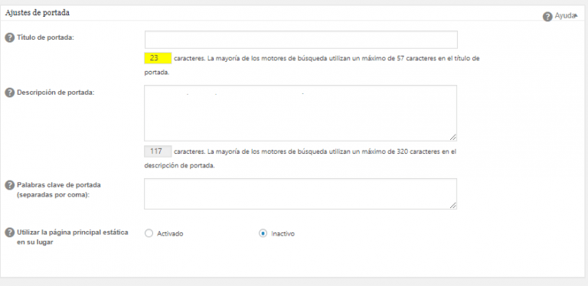The image size is (588, 286).
Task: Select the gray 117 character counter
Action: (x=158, y=151)
